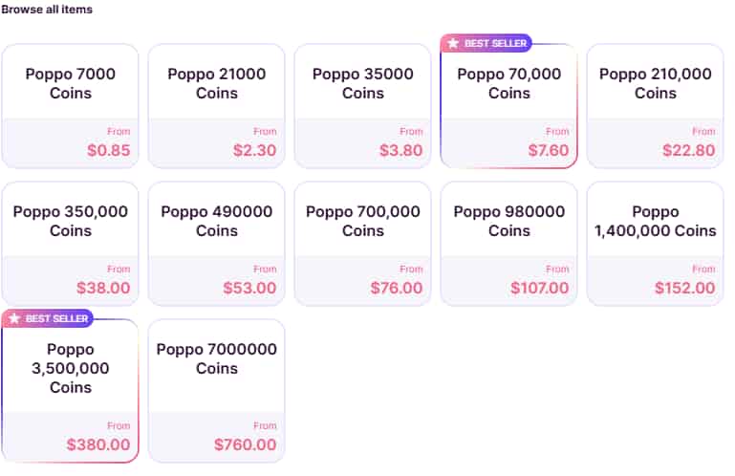This screenshot has width=735, height=476.
Task: Open the Poppo 35000 Coins product
Action: click(363, 105)
